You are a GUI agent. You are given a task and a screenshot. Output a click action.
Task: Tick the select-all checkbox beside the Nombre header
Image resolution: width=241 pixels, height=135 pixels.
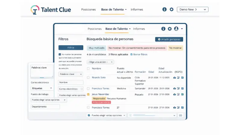tap(88, 69)
